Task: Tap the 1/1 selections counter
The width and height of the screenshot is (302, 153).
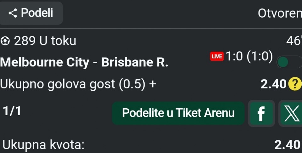Action: click(x=12, y=111)
